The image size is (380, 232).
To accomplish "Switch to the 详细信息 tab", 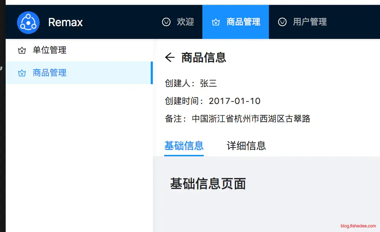I will point(246,145).
